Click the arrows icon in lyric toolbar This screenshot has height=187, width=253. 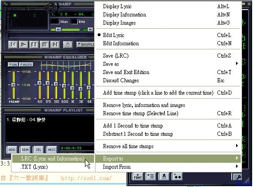tap(177, 176)
